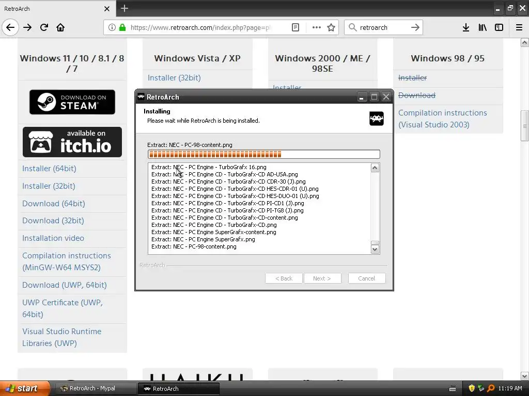Open the browser hamburger menu
The width and height of the screenshot is (529, 396).
click(x=519, y=27)
